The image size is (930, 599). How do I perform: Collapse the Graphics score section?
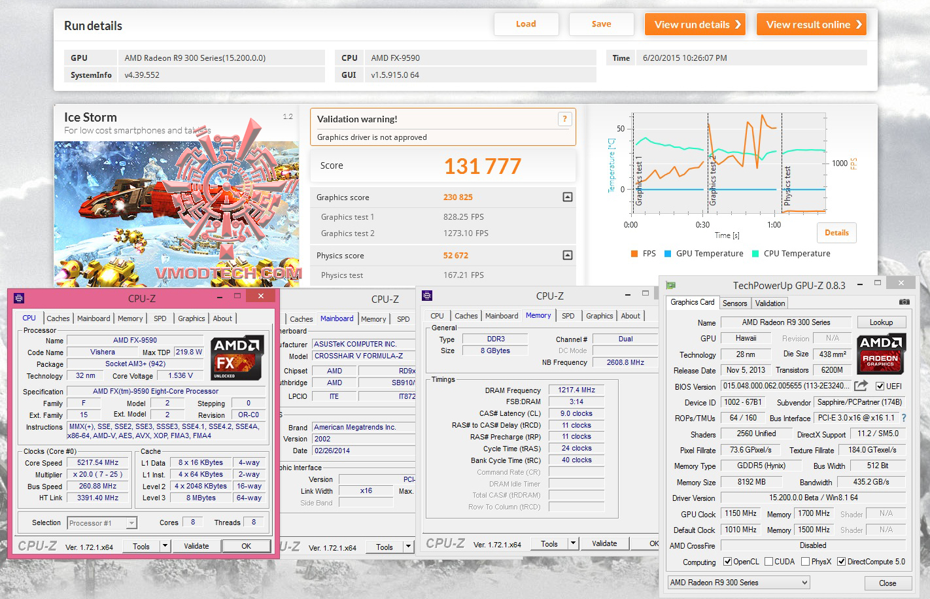(567, 197)
